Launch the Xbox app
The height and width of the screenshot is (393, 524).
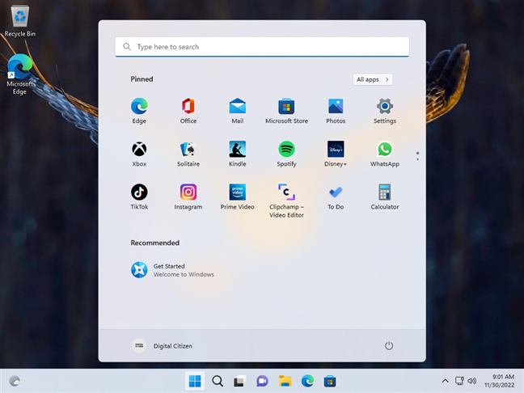coord(139,154)
